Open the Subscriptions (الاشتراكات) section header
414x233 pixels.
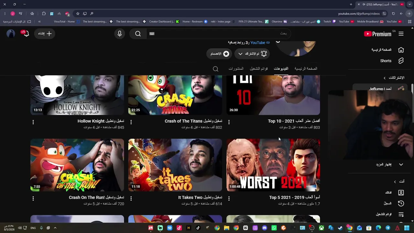pos(394,78)
